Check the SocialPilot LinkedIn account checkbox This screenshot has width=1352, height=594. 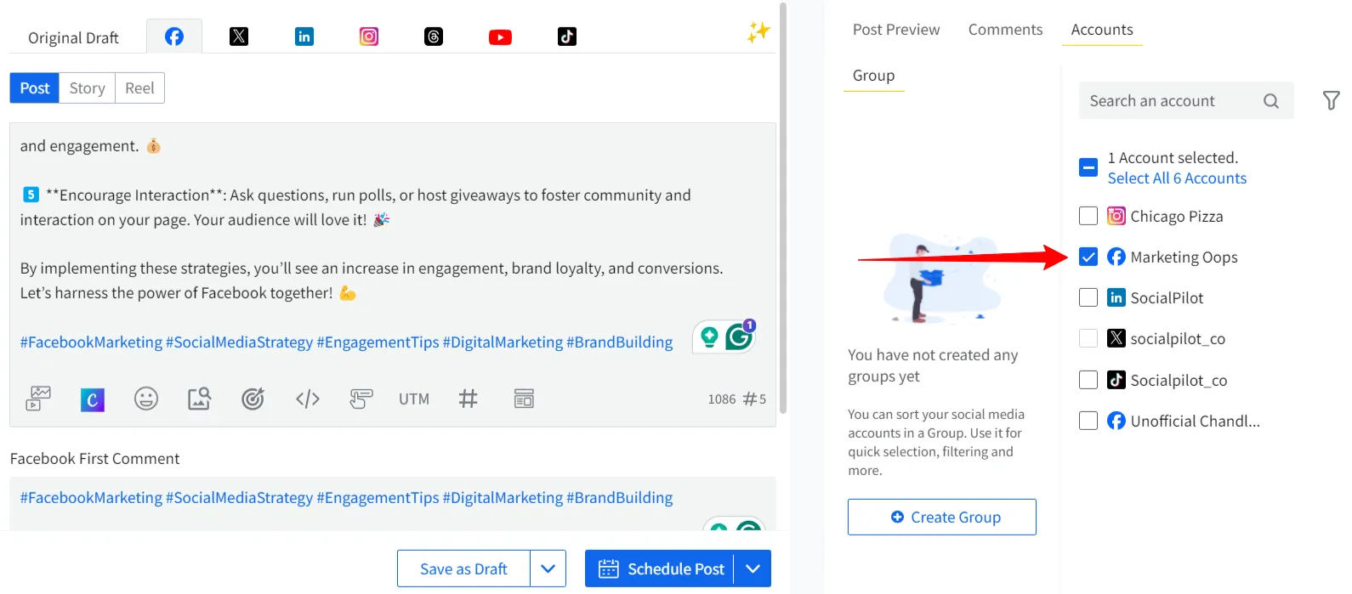point(1088,297)
